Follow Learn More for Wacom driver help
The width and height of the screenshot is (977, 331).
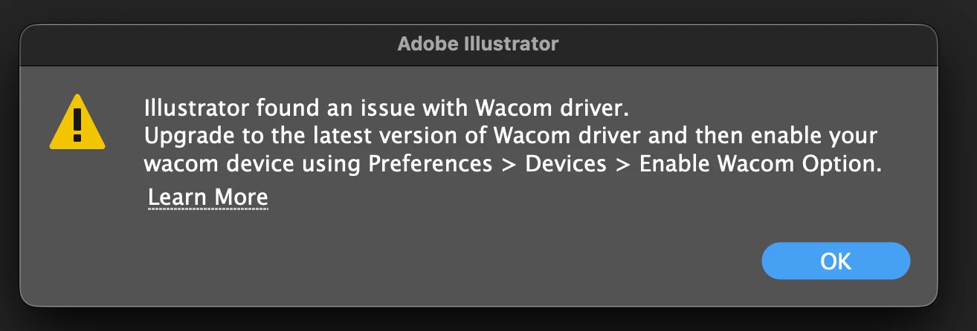point(208,197)
